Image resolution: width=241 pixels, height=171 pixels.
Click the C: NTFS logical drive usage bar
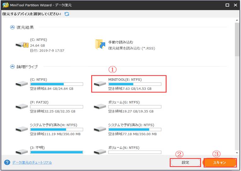[56, 84]
